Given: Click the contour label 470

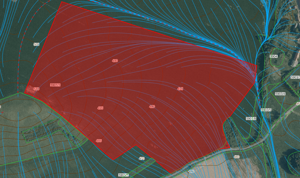Looking at the screenshot, I should (x=142, y=158).
